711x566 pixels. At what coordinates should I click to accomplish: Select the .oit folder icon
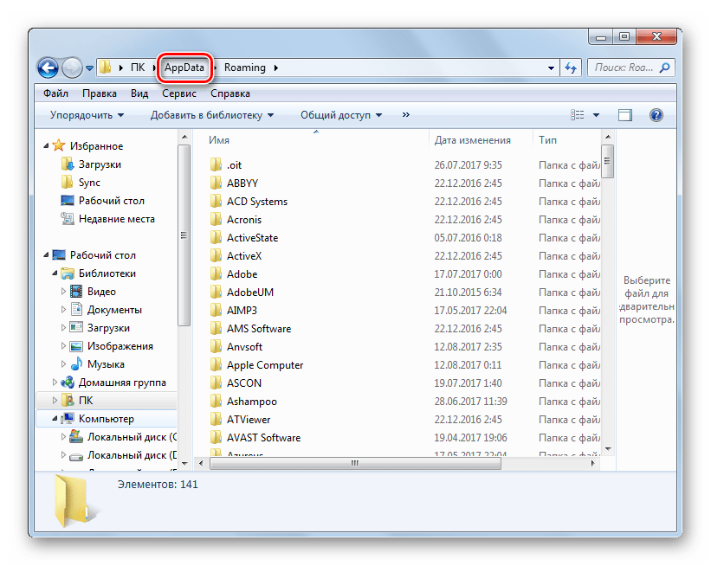tap(216, 164)
